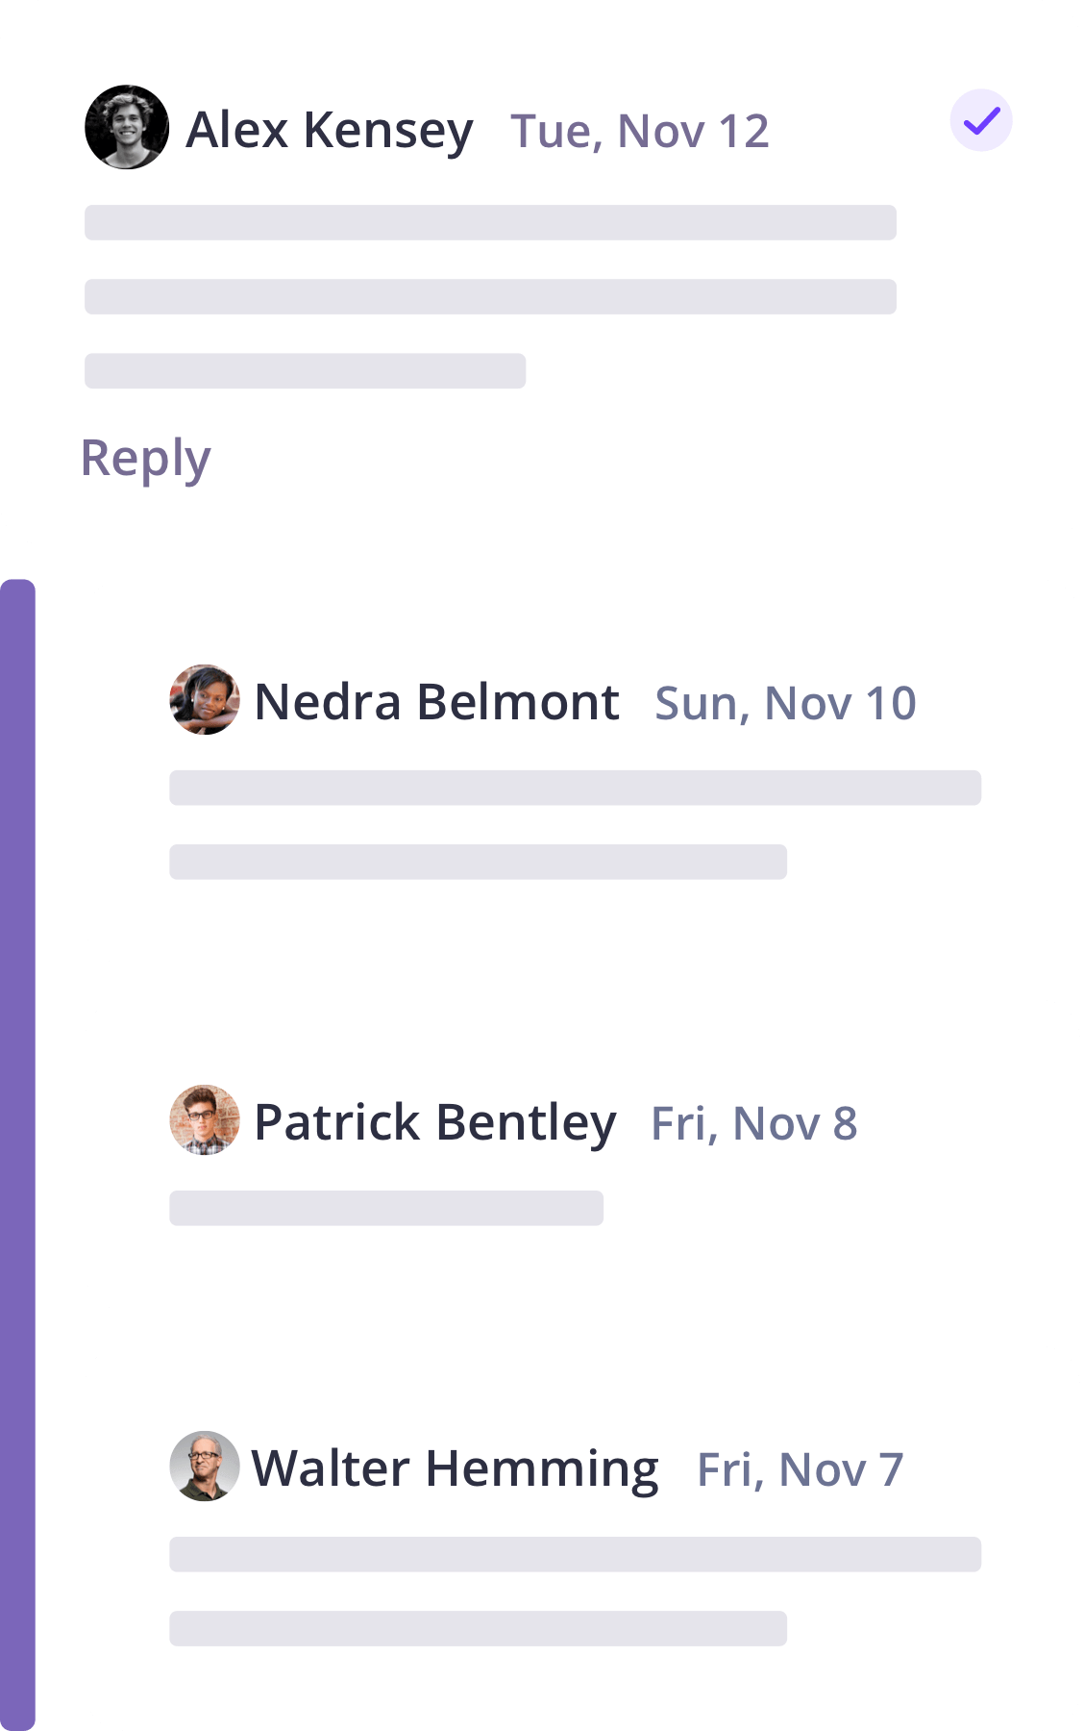Click Alex Kensey's profile avatar
The width and height of the screenshot is (1084, 1731).
click(127, 128)
